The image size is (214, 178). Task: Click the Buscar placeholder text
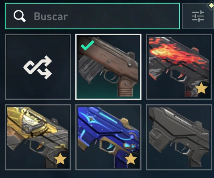[51, 16]
